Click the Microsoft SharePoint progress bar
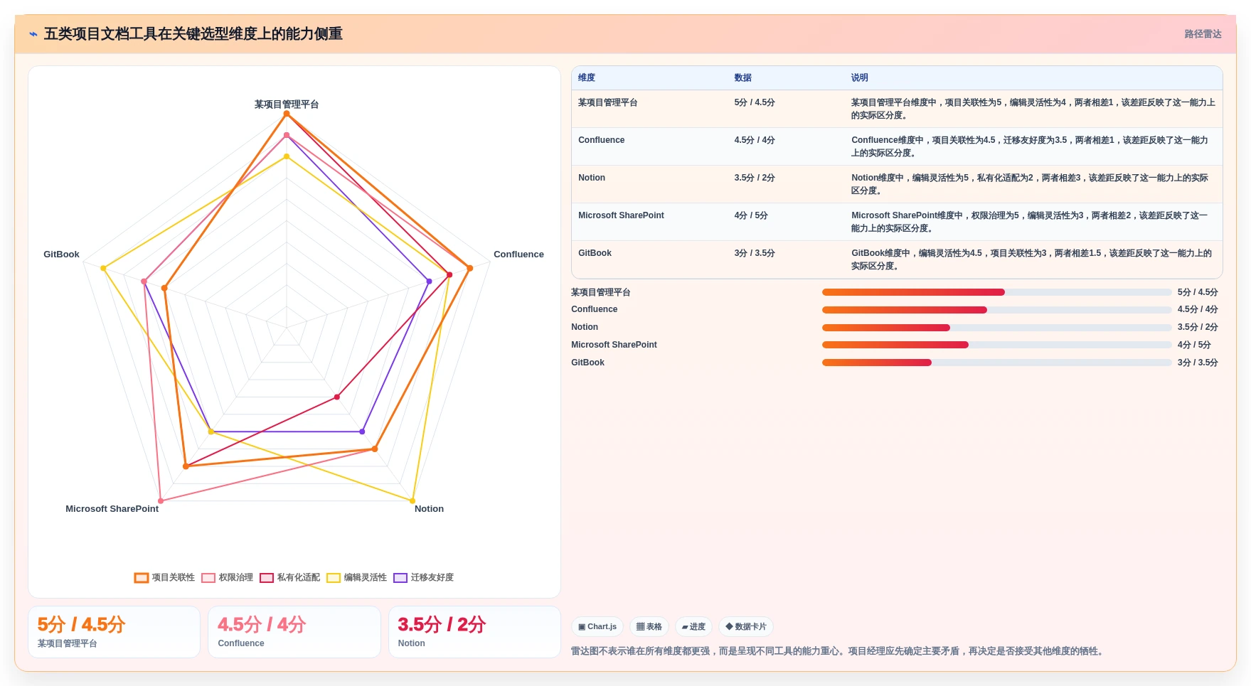The width and height of the screenshot is (1251, 686). [x=996, y=345]
